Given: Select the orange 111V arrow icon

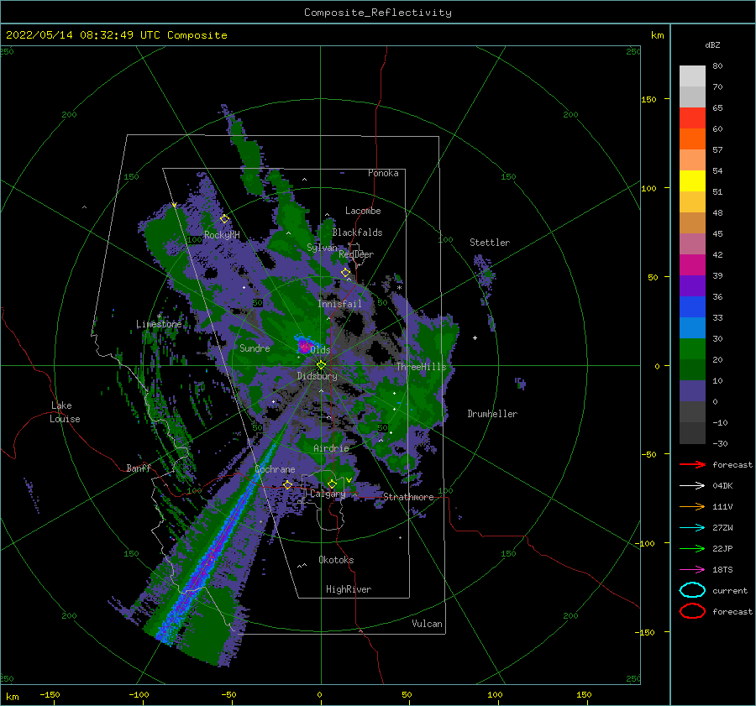Looking at the screenshot, I should click(x=692, y=506).
